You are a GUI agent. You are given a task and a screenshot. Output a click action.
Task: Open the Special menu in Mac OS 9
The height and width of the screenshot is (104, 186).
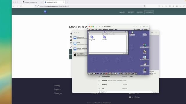tap(111, 29)
